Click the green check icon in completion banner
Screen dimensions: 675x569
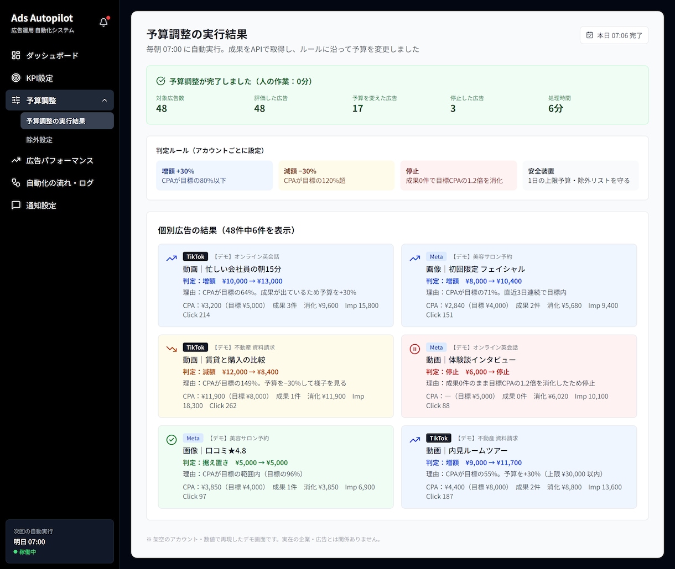coord(161,81)
